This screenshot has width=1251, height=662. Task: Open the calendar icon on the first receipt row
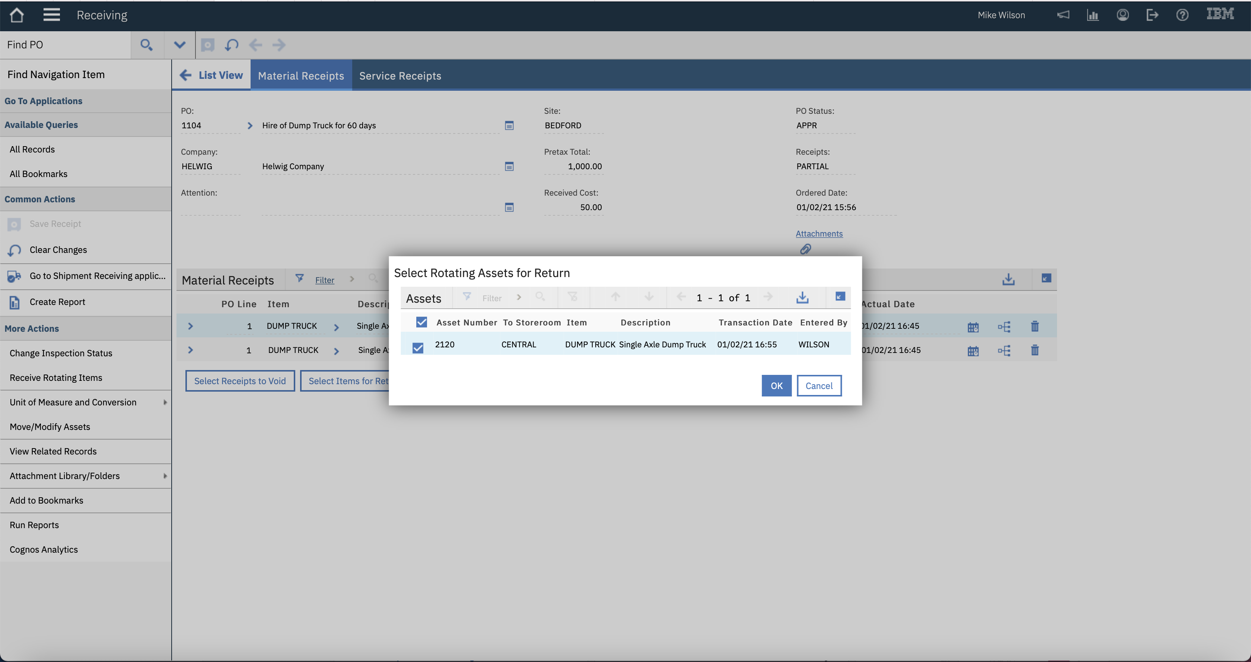(973, 327)
